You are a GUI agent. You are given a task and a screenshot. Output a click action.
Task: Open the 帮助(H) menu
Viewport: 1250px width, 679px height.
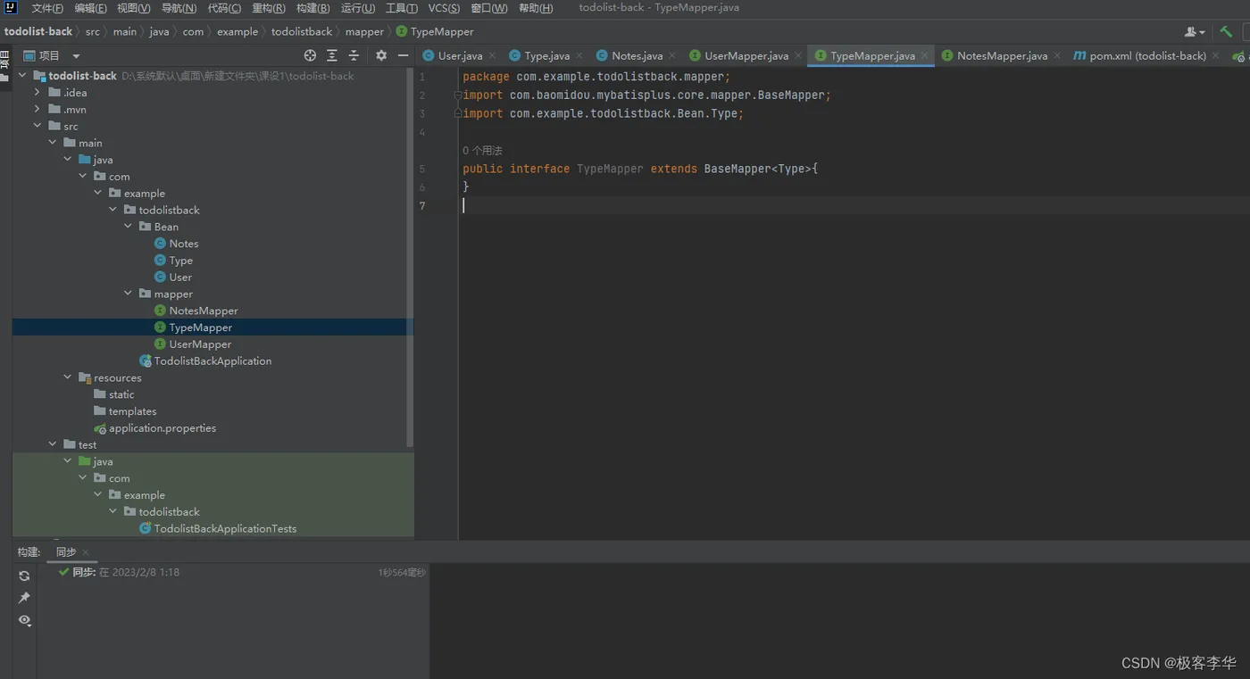(x=536, y=8)
